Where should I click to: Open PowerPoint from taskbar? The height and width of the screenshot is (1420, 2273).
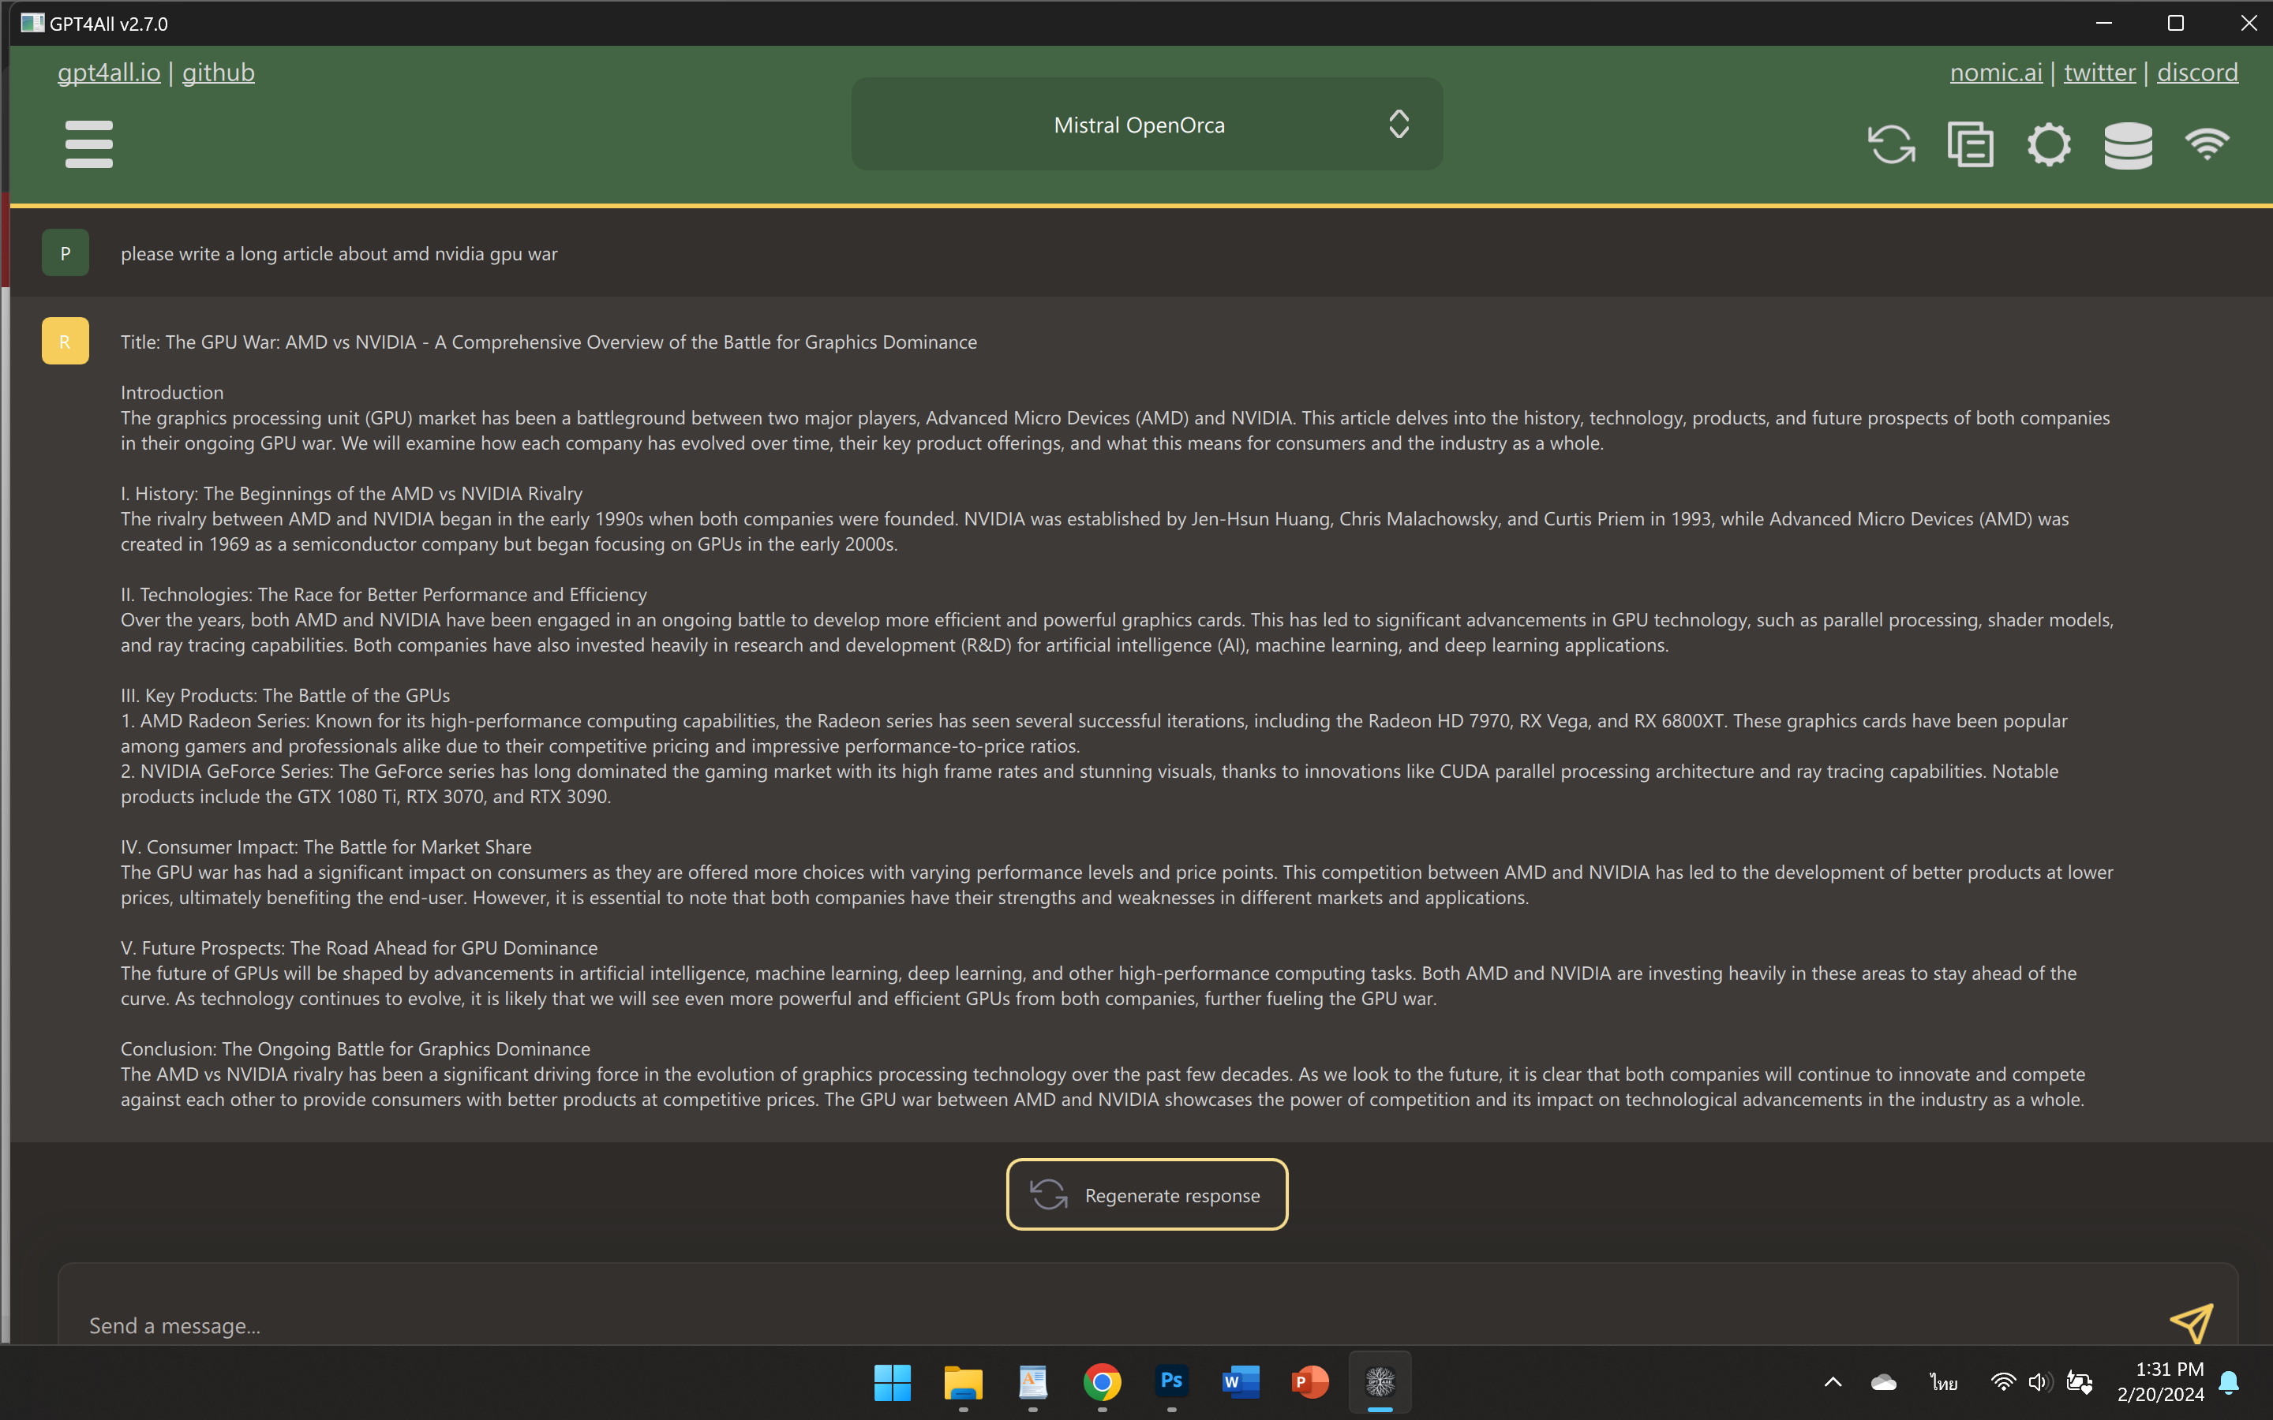coord(1310,1382)
